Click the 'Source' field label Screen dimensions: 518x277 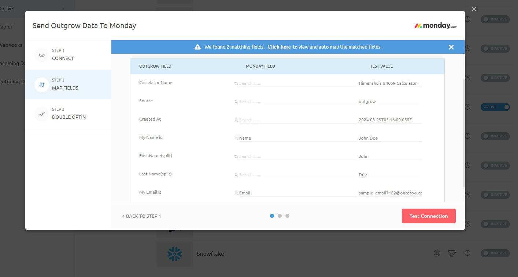pos(146,101)
